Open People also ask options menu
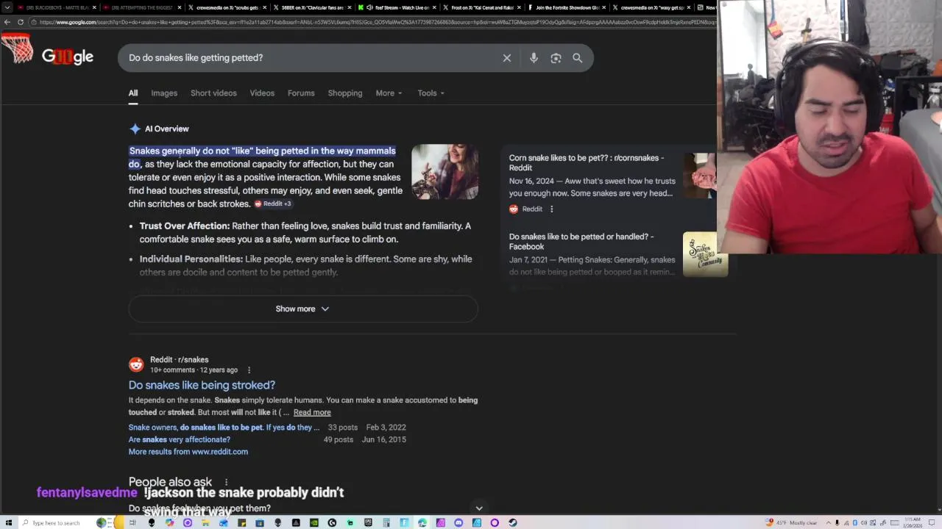The width and height of the screenshot is (942, 529). click(x=226, y=483)
